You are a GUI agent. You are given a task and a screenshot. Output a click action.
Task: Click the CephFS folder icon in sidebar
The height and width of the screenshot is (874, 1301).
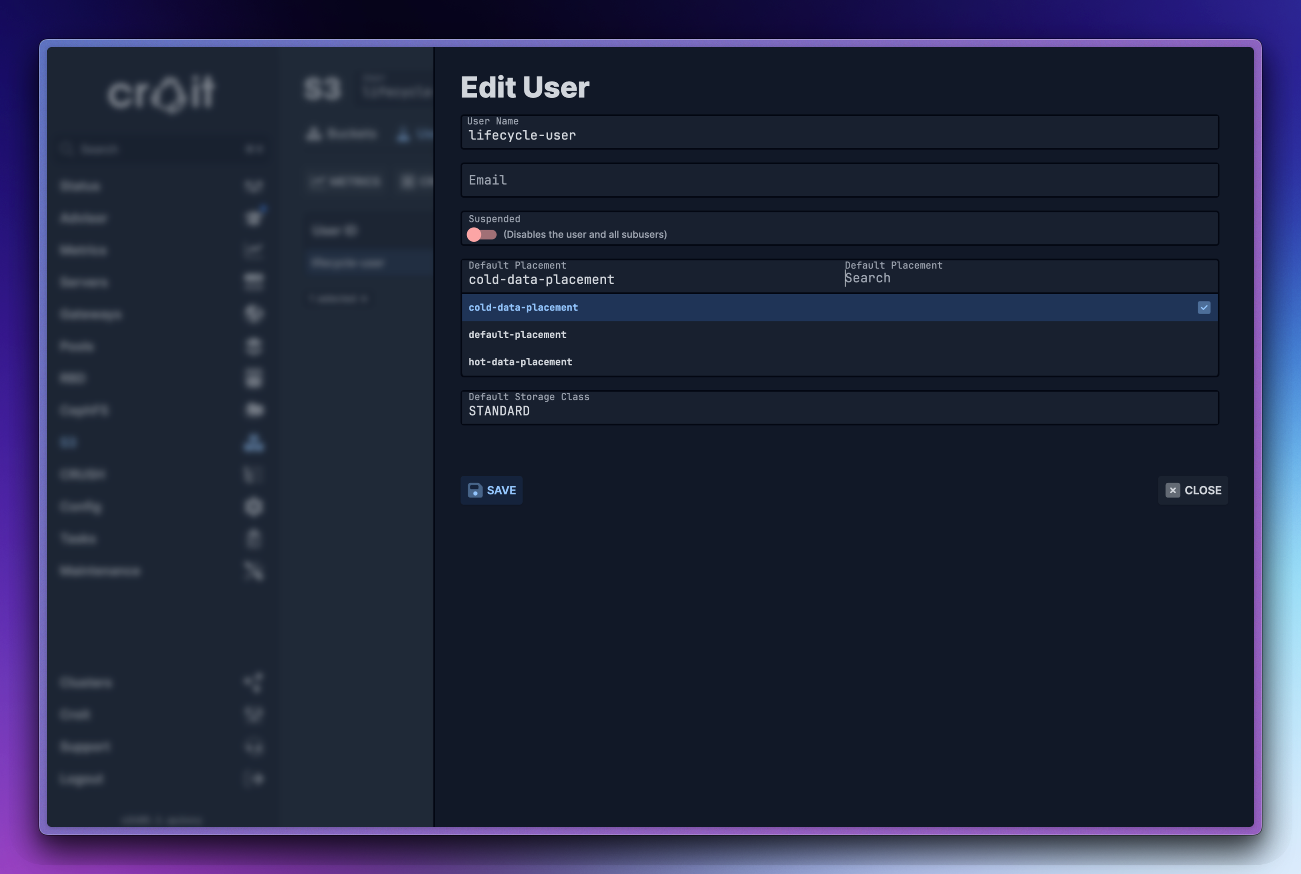tap(254, 410)
